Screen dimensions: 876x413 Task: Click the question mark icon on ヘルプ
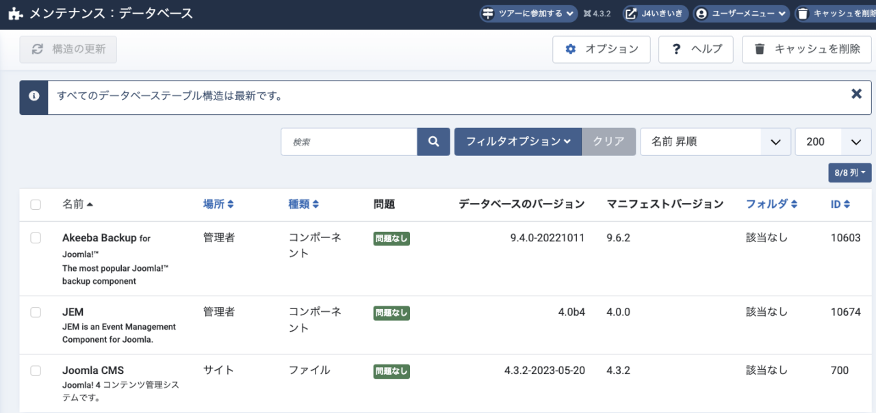(x=676, y=49)
